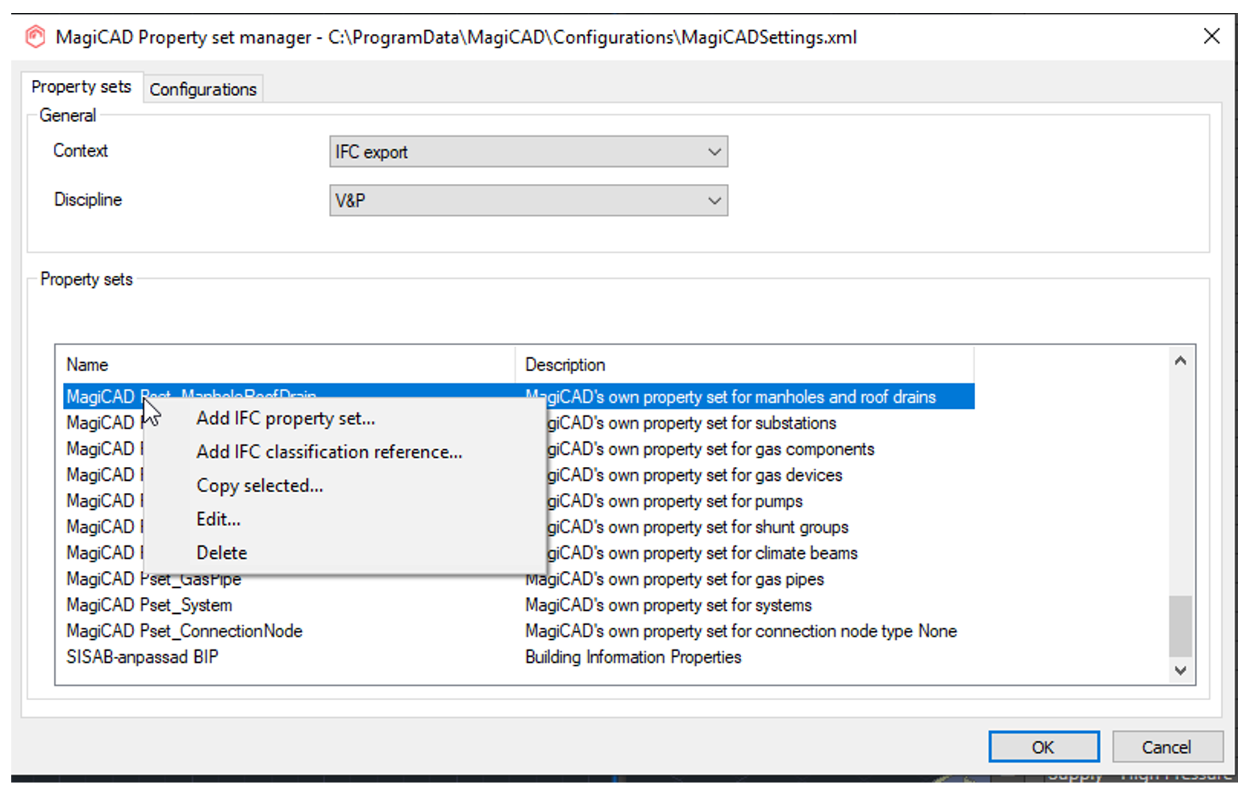Click the Cancel button
Image resolution: width=1246 pixels, height=793 pixels.
(1167, 747)
